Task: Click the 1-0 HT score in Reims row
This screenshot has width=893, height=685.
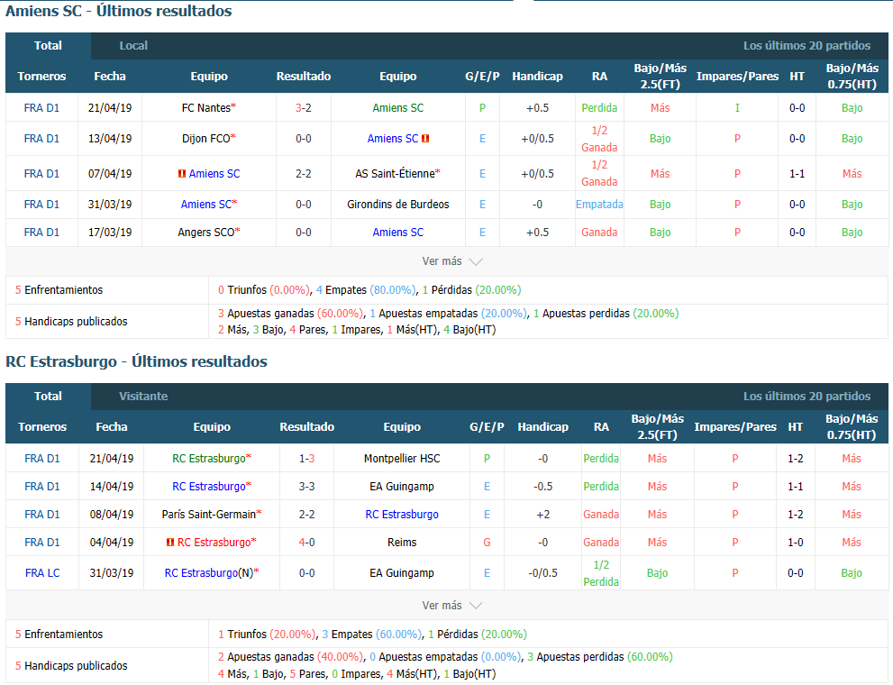Action: (796, 542)
